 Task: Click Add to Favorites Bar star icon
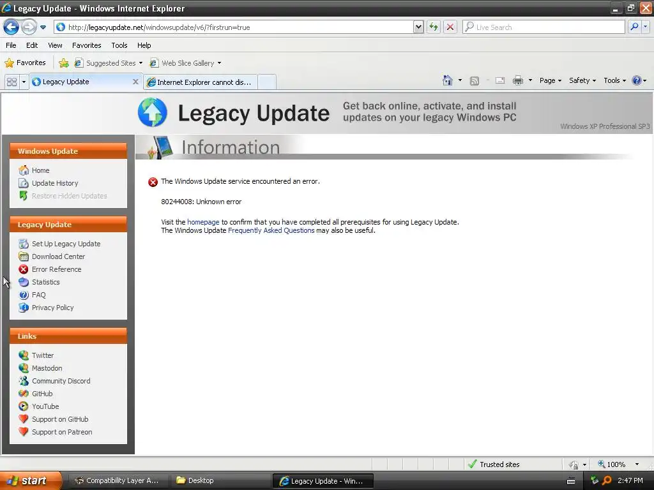click(64, 63)
